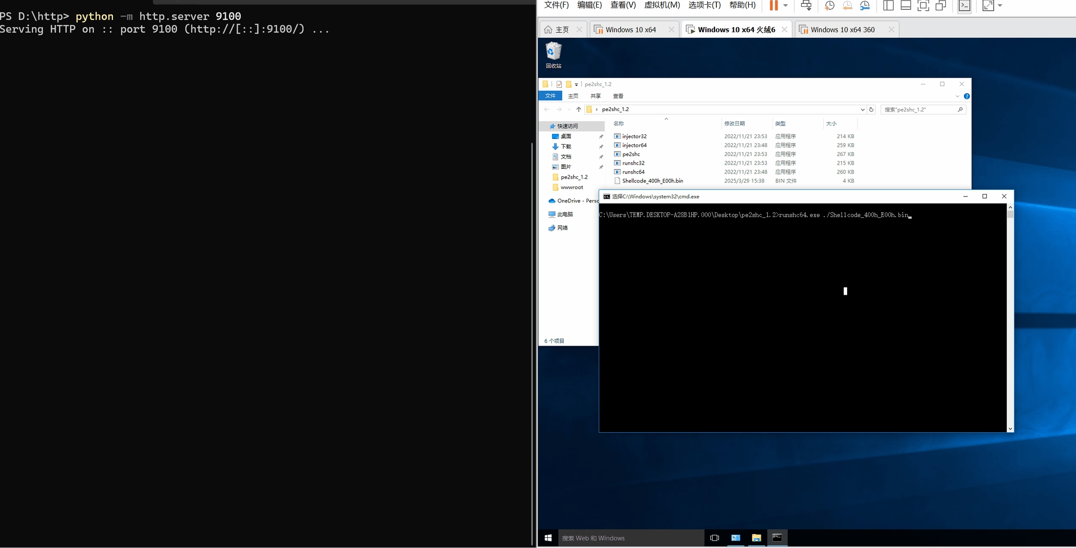Select runshc64 application file

pyautogui.click(x=633, y=172)
